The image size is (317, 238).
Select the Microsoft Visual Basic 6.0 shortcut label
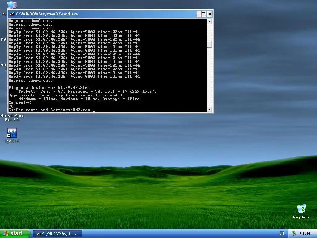[12, 117]
